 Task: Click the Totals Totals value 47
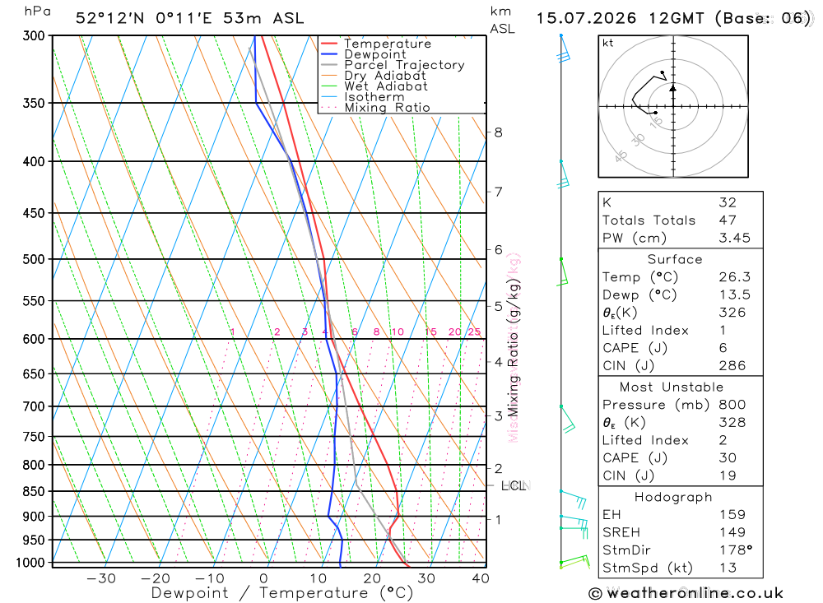pos(728,220)
